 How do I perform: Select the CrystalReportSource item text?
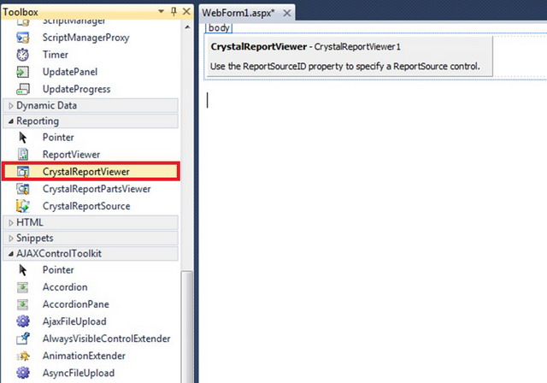pyautogui.click(x=86, y=206)
